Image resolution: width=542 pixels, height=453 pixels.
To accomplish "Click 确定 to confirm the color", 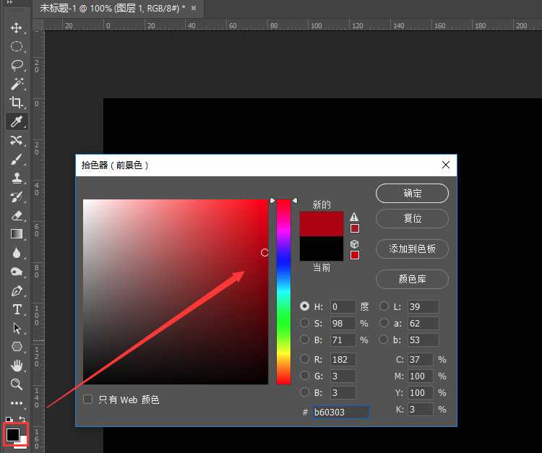I will click(x=412, y=193).
